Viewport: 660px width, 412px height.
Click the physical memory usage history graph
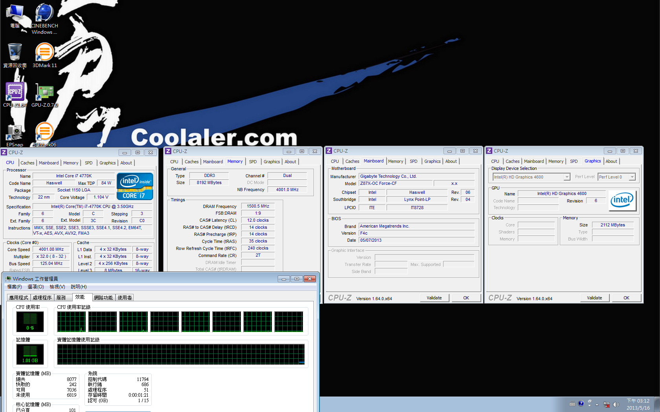181,354
